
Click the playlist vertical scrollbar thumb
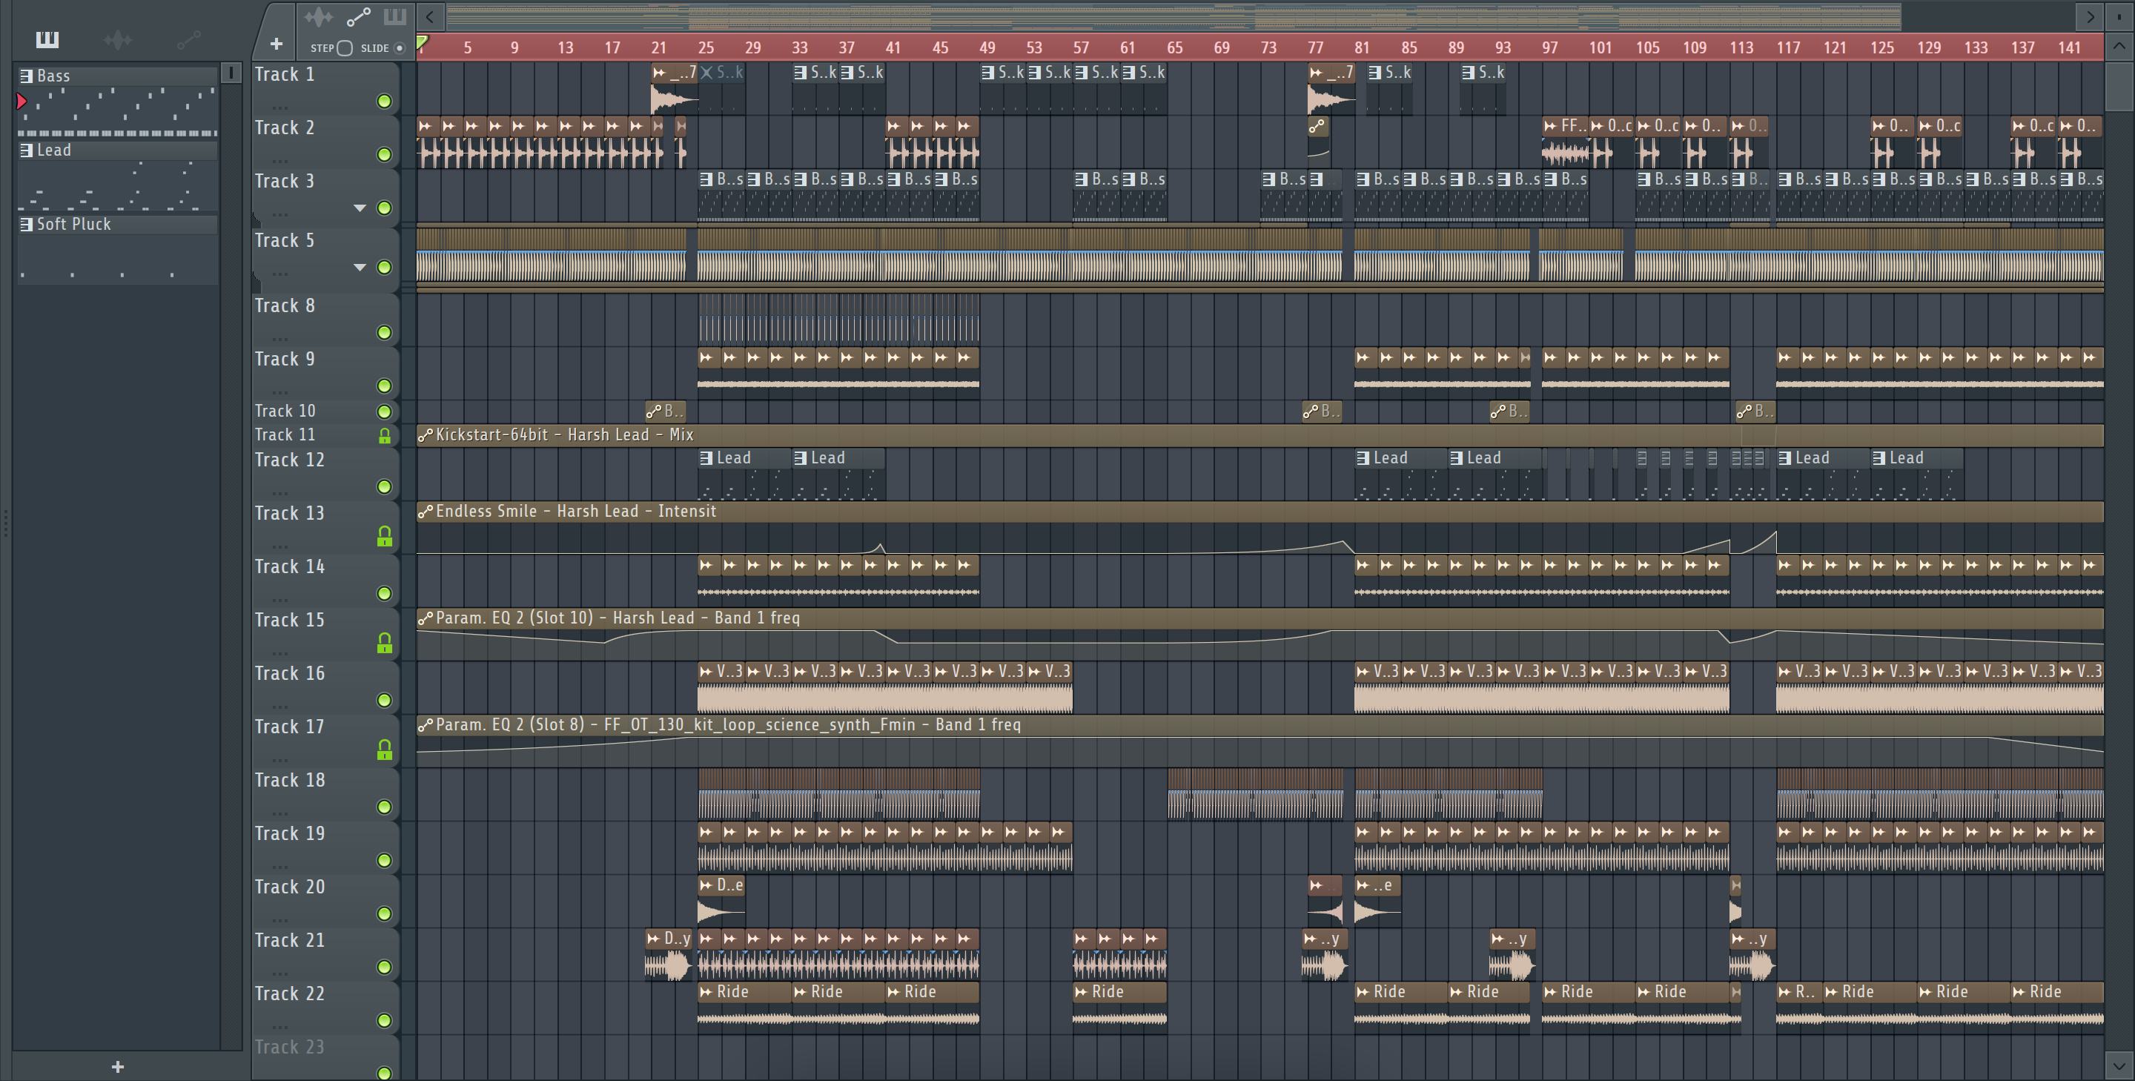[x=2119, y=85]
